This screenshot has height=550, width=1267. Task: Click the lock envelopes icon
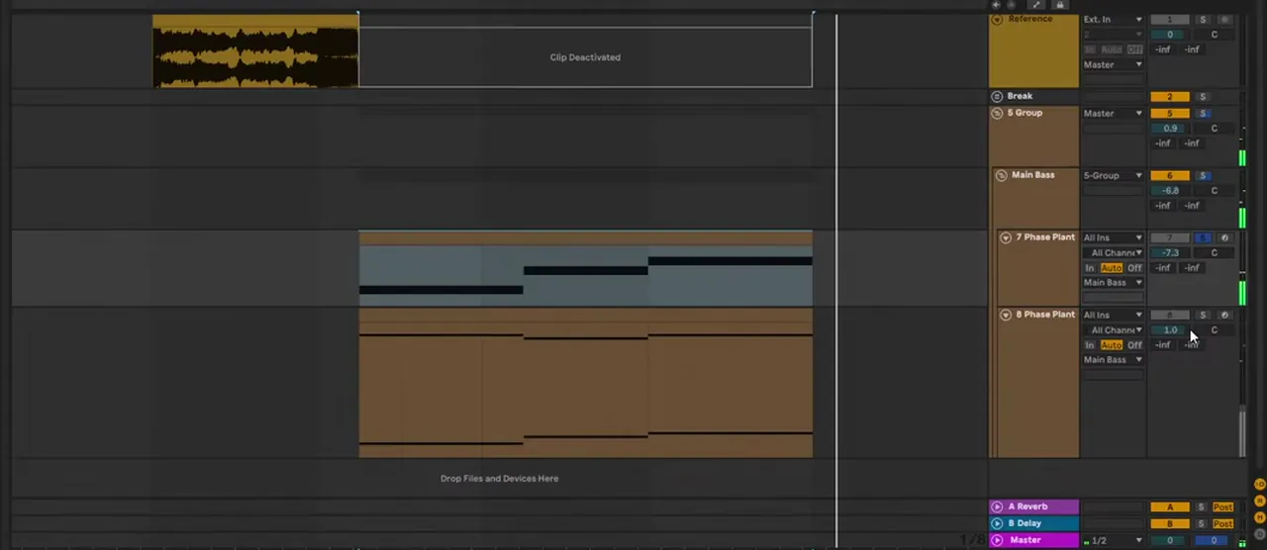pos(1059,5)
